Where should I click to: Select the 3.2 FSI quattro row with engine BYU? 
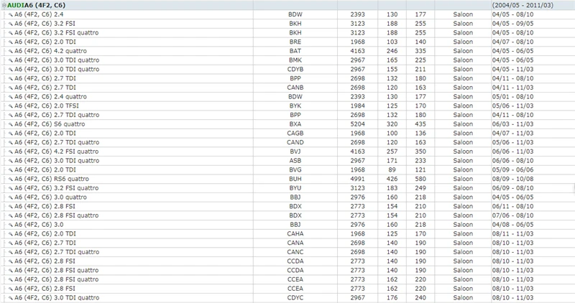[287, 188]
